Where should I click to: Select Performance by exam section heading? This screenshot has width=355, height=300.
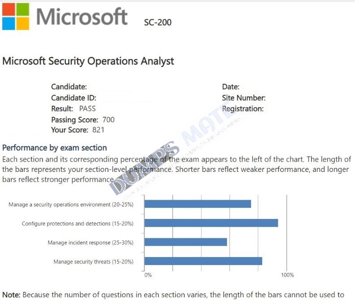pos(55,148)
